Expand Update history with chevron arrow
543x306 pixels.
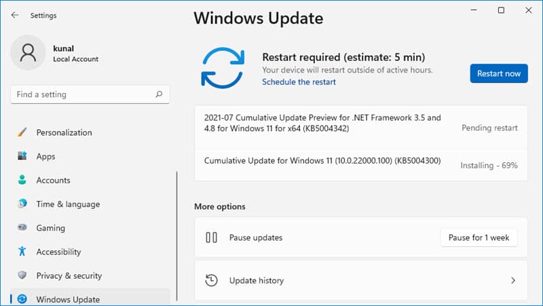pyautogui.click(x=513, y=280)
